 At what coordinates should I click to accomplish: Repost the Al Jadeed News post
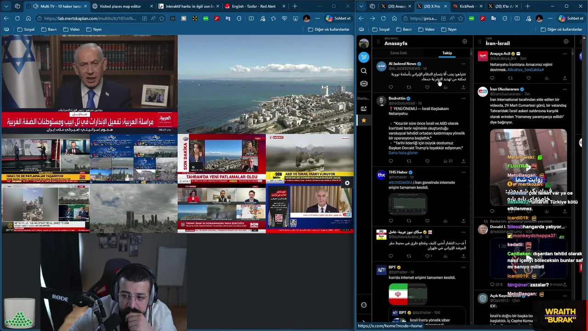409,87
